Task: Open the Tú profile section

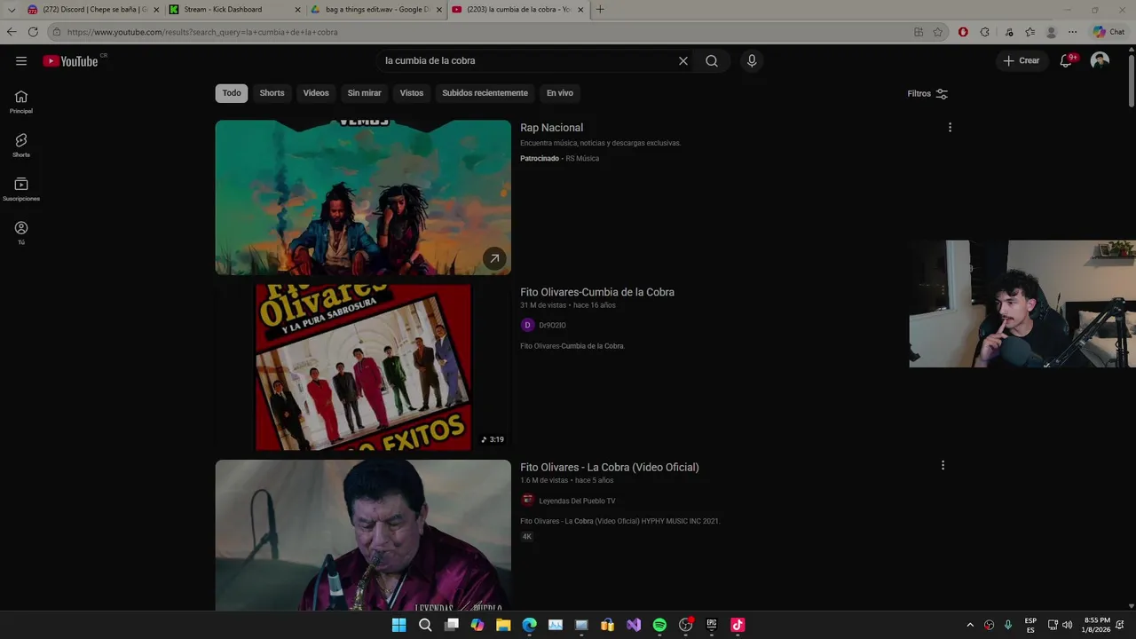Action: coord(21,233)
